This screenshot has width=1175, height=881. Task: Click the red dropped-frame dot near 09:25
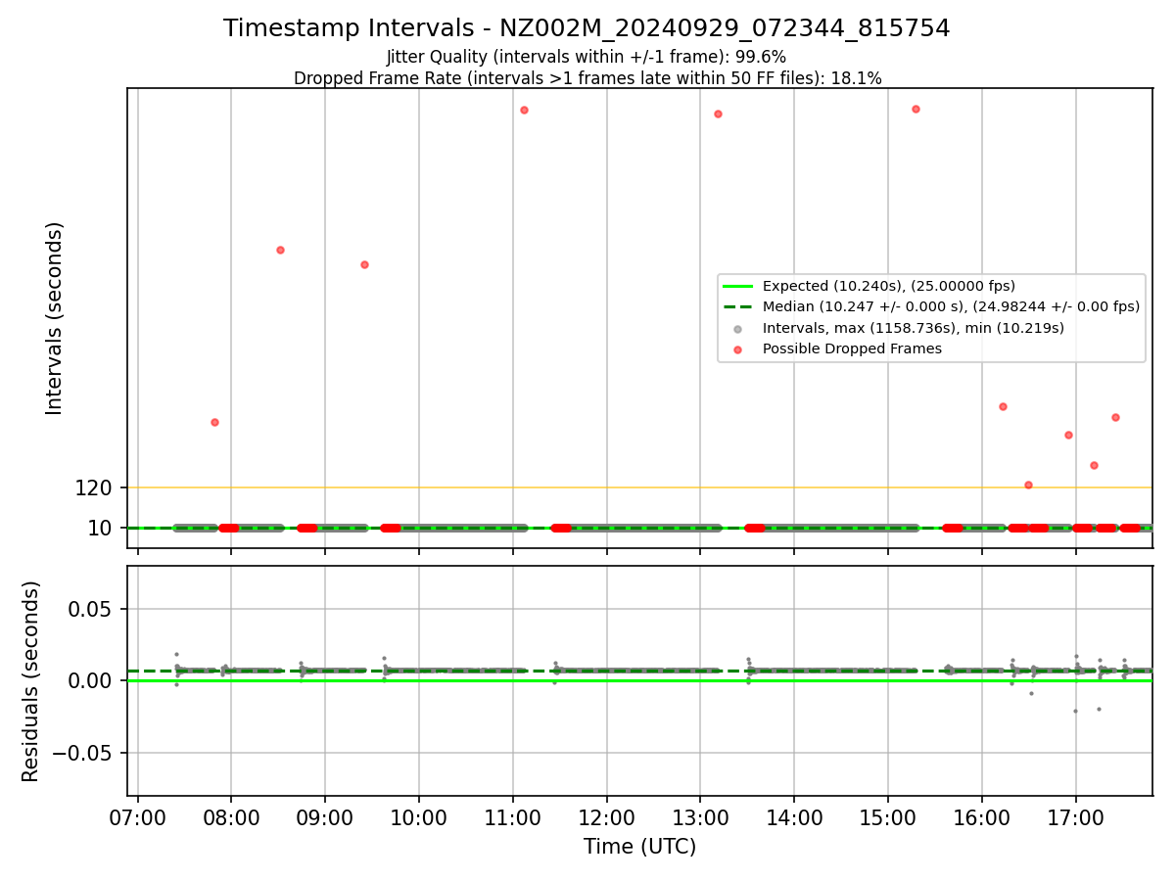[364, 264]
